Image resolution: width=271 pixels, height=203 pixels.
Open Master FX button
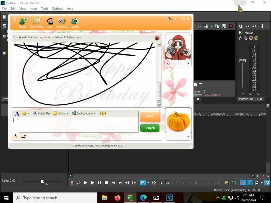pyautogui.click(x=240, y=38)
